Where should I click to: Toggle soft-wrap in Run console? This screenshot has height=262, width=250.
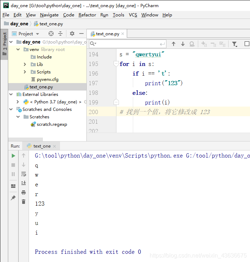tap(24, 174)
